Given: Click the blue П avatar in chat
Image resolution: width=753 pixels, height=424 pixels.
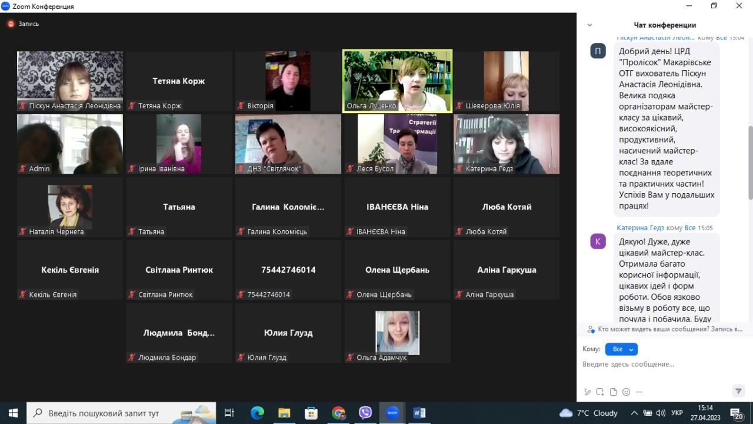Looking at the screenshot, I should pos(598,51).
